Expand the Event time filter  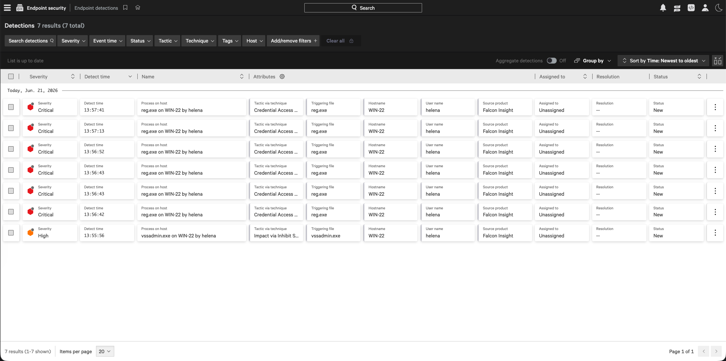(107, 41)
